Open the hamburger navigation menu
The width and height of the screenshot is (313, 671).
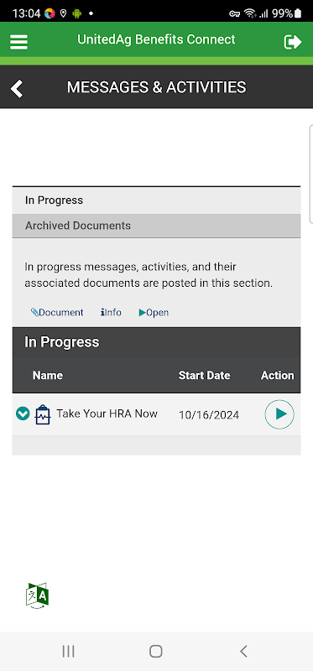[x=18, y=41]
